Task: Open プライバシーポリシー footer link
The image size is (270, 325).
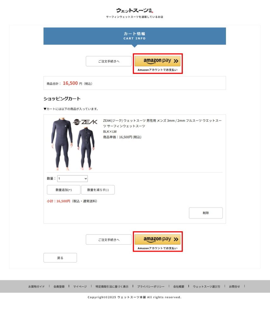Action: [151, 287]
